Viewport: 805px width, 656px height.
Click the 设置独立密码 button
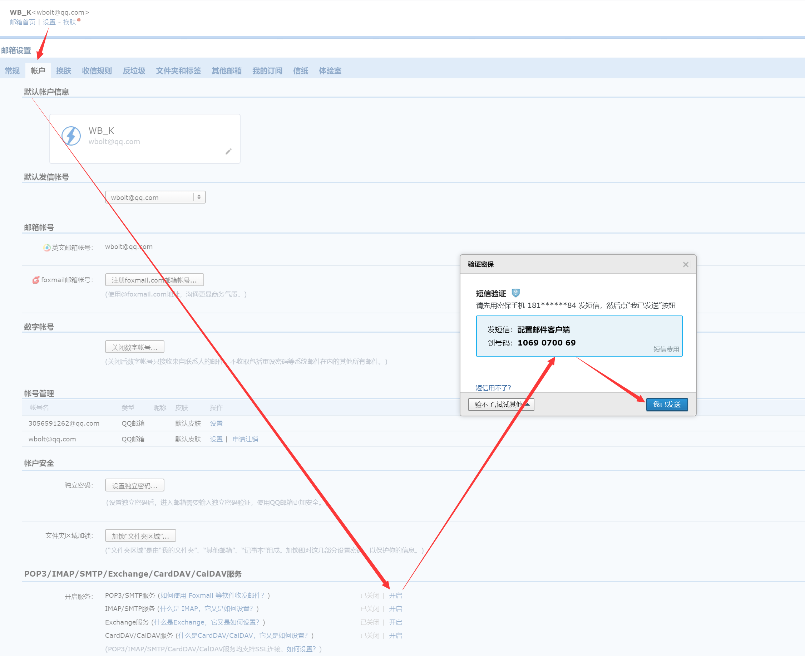click(x=134, y=486)
